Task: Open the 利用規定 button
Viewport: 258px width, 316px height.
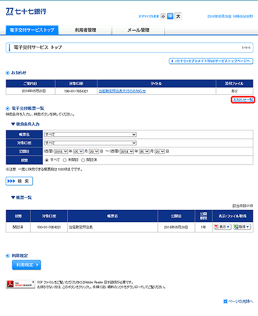Action: coord(26,265)
